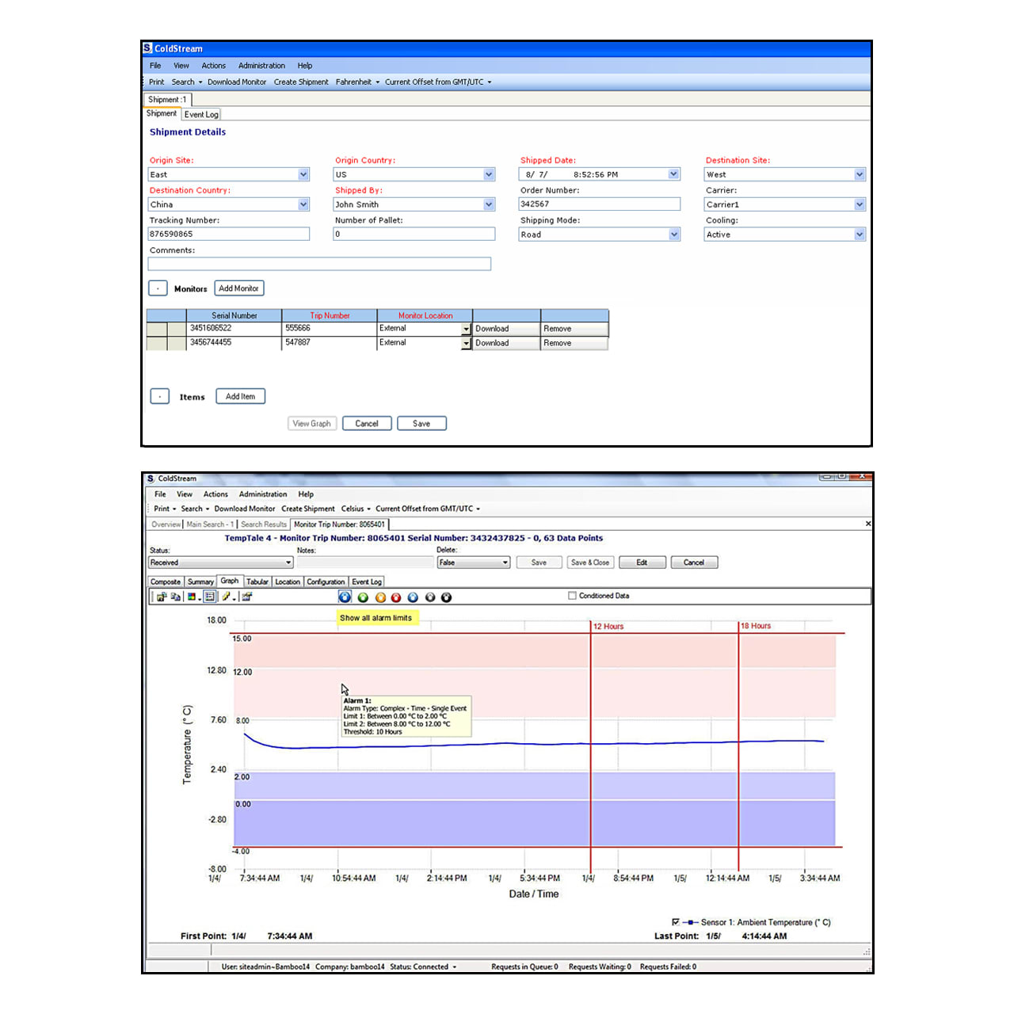Select the annotation pen icon

point(227,597)
